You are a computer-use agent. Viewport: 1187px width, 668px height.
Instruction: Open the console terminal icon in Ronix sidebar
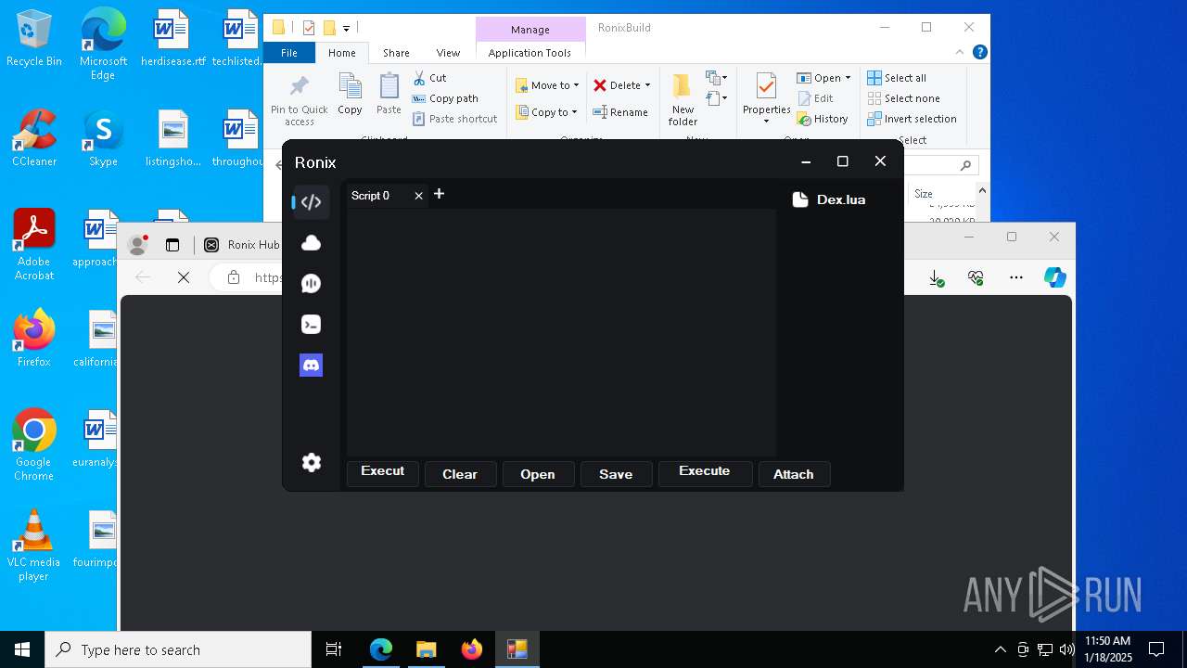tap(312, 325)
